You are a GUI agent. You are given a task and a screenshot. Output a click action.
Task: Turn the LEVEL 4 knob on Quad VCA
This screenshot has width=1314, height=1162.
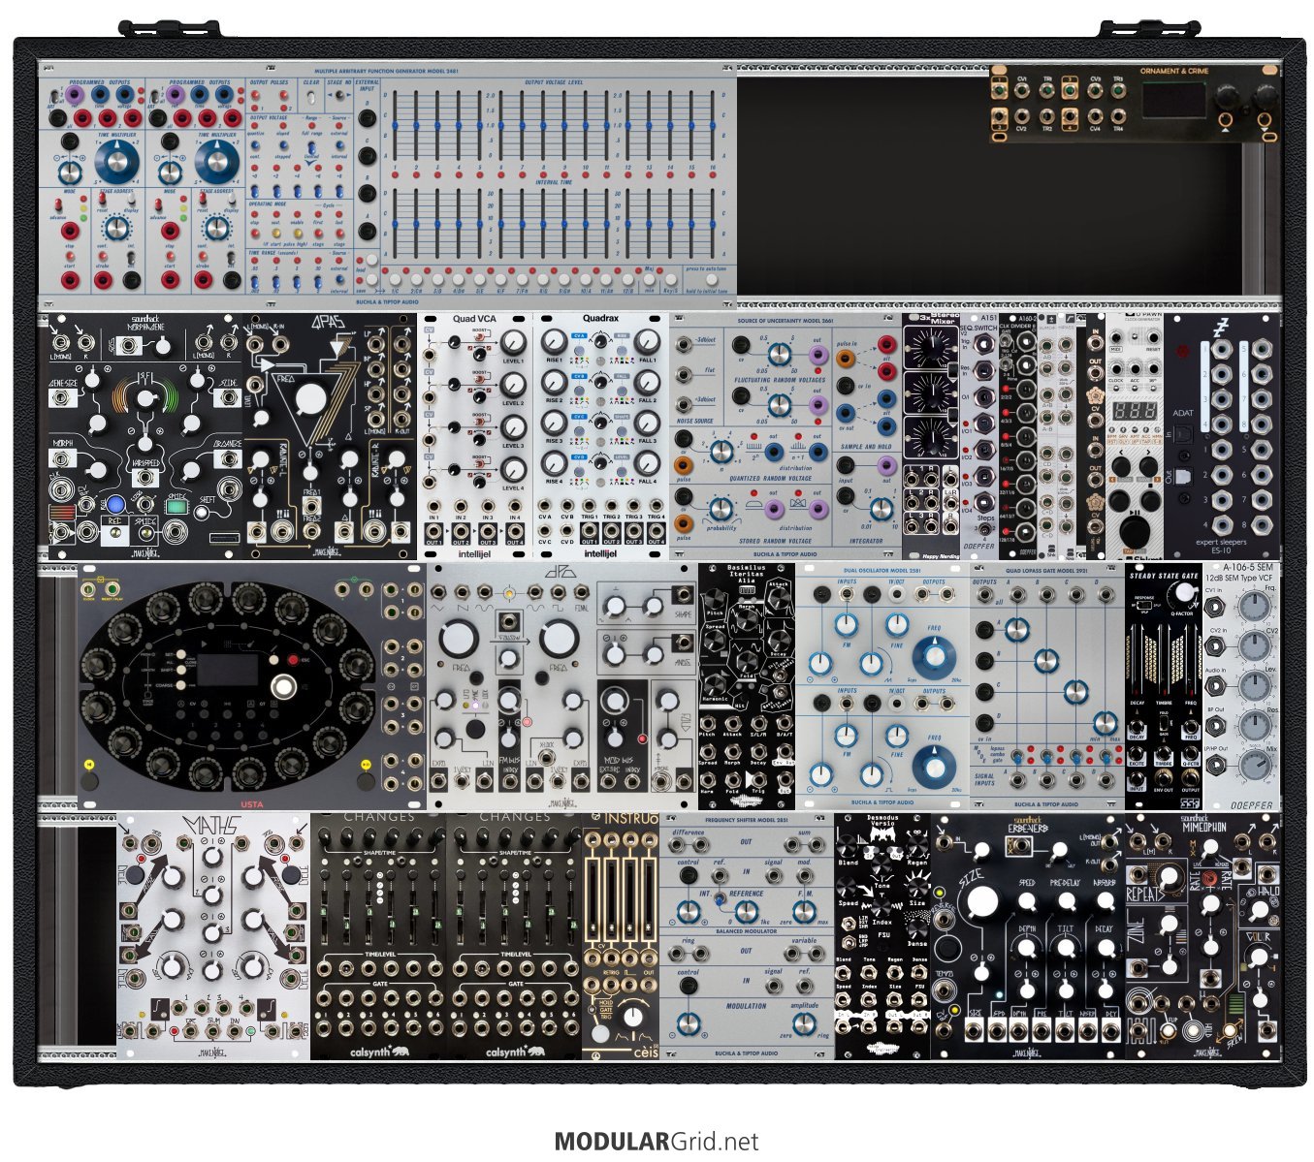514,470
